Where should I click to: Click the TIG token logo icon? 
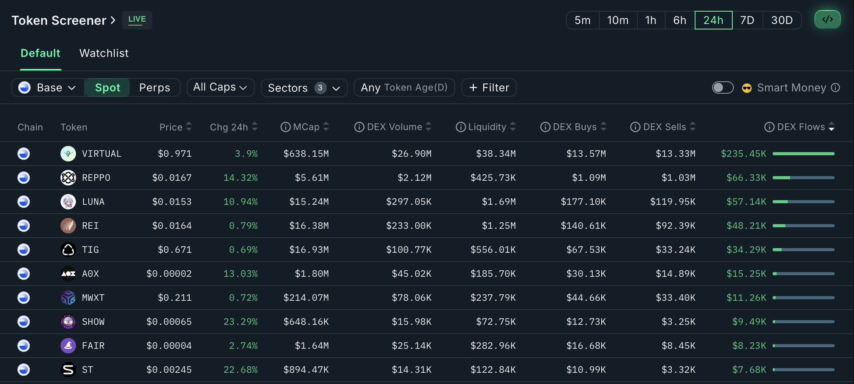coord(68,250)
